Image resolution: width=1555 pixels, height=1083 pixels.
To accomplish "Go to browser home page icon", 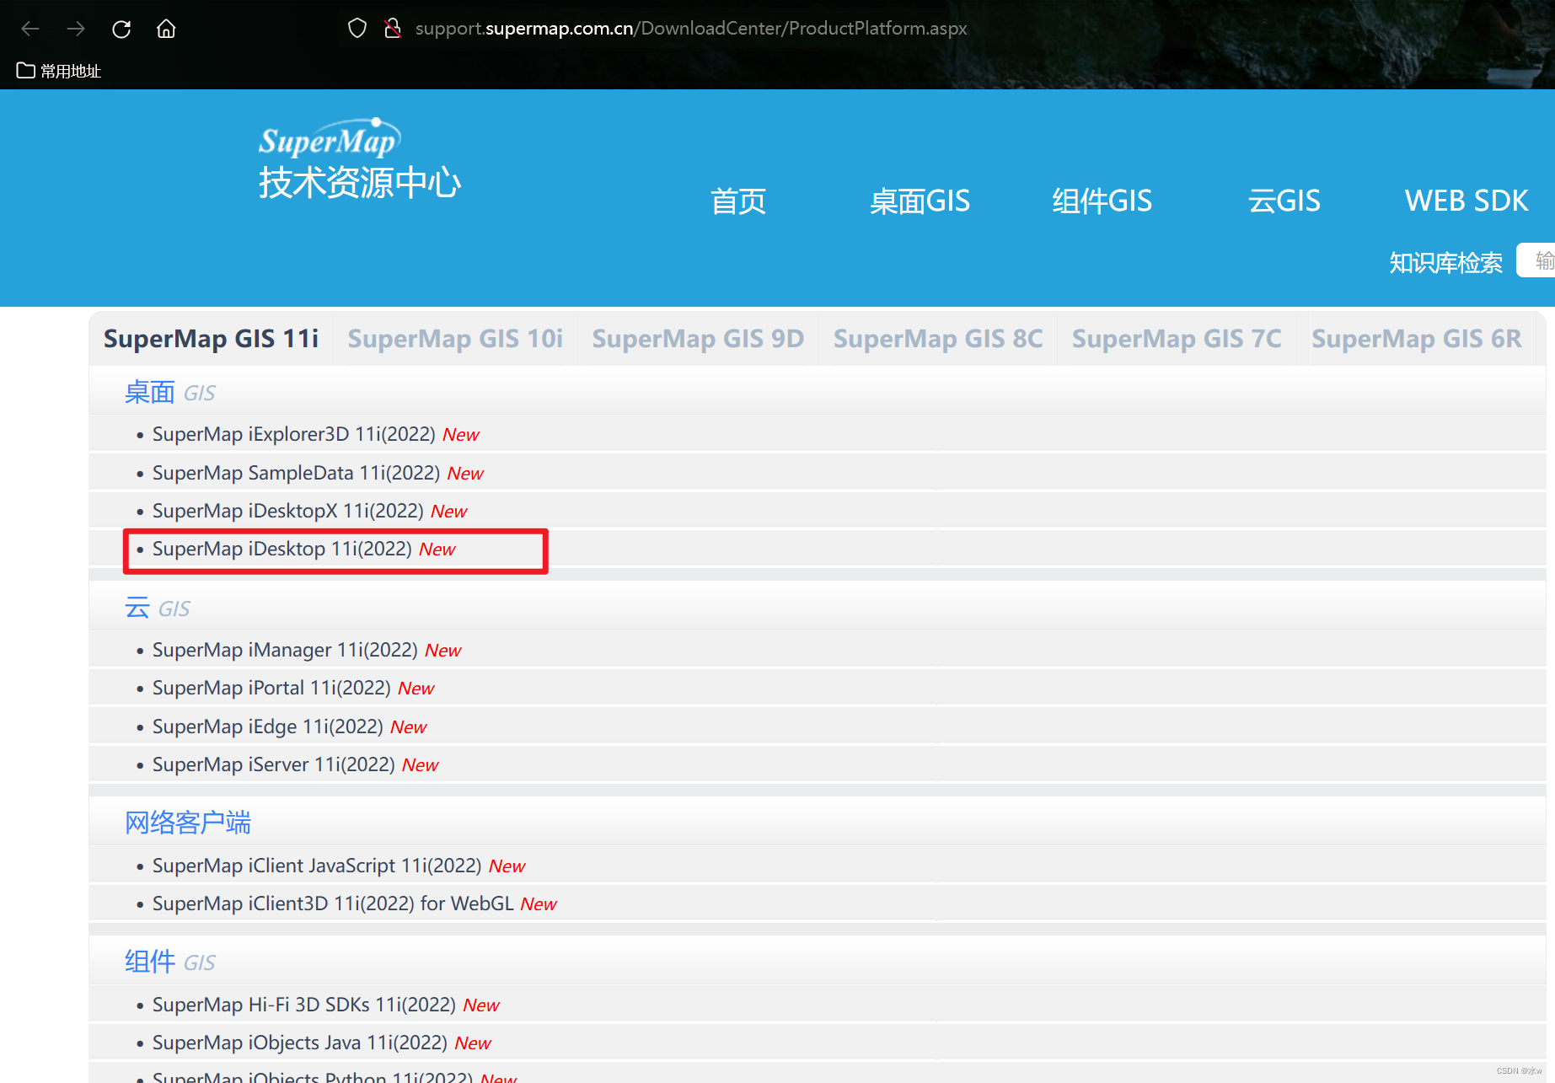I will pos(166,29).
